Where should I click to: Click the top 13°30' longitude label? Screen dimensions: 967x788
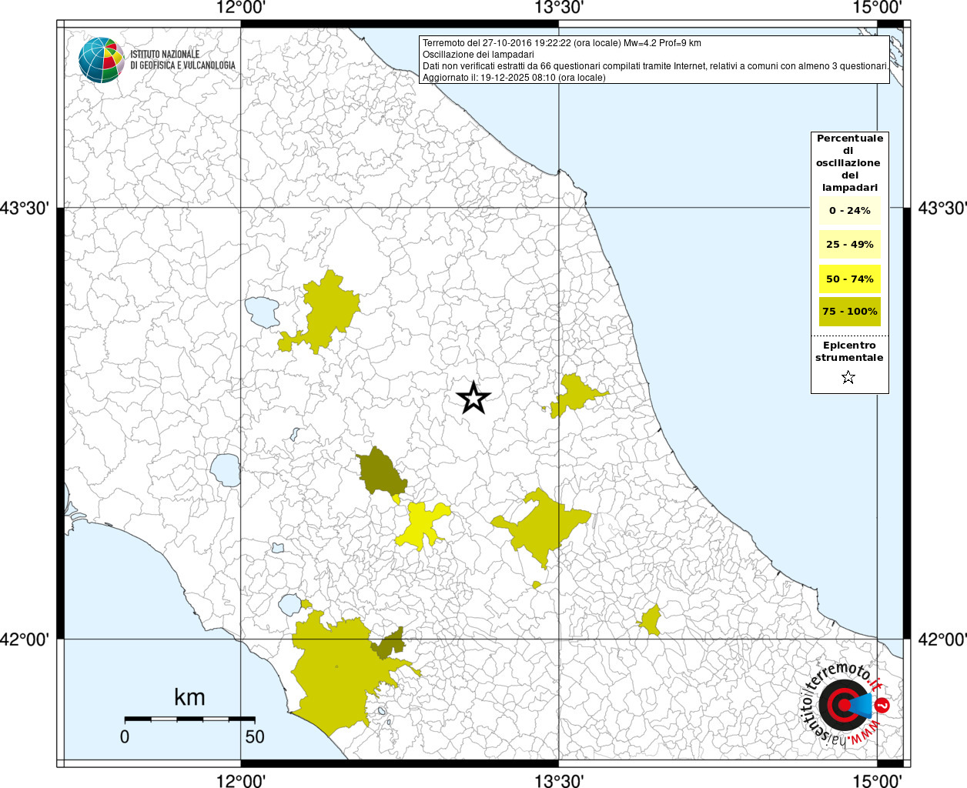pyautogui.click(x=559, y=8)
